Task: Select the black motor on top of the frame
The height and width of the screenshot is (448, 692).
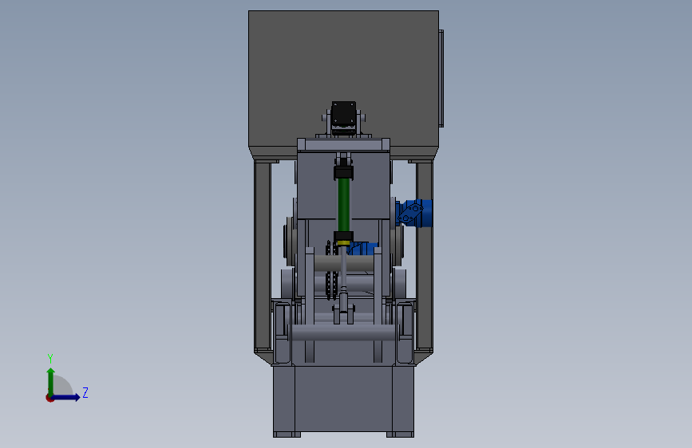Action: click(x=343, y=114)
